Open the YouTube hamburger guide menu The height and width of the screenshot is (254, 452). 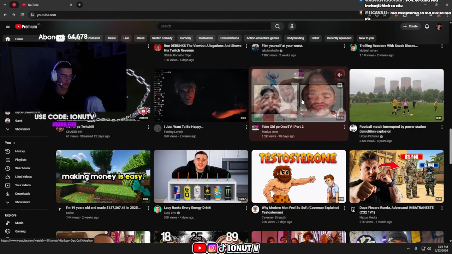coord(7,26)
